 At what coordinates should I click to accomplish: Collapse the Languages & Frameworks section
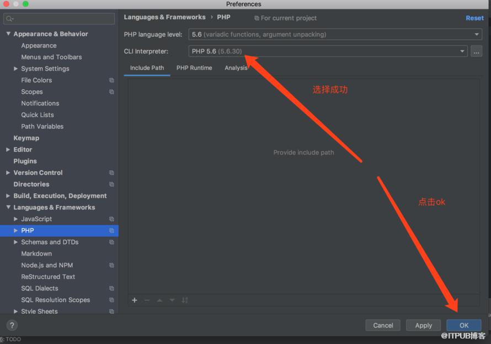[8, 207]
